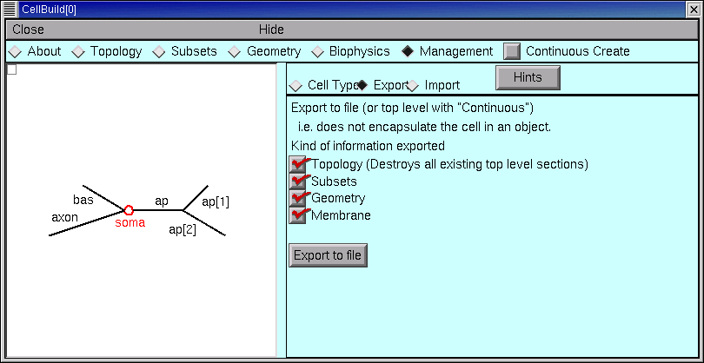Select the About radio button

click(16, 51)
